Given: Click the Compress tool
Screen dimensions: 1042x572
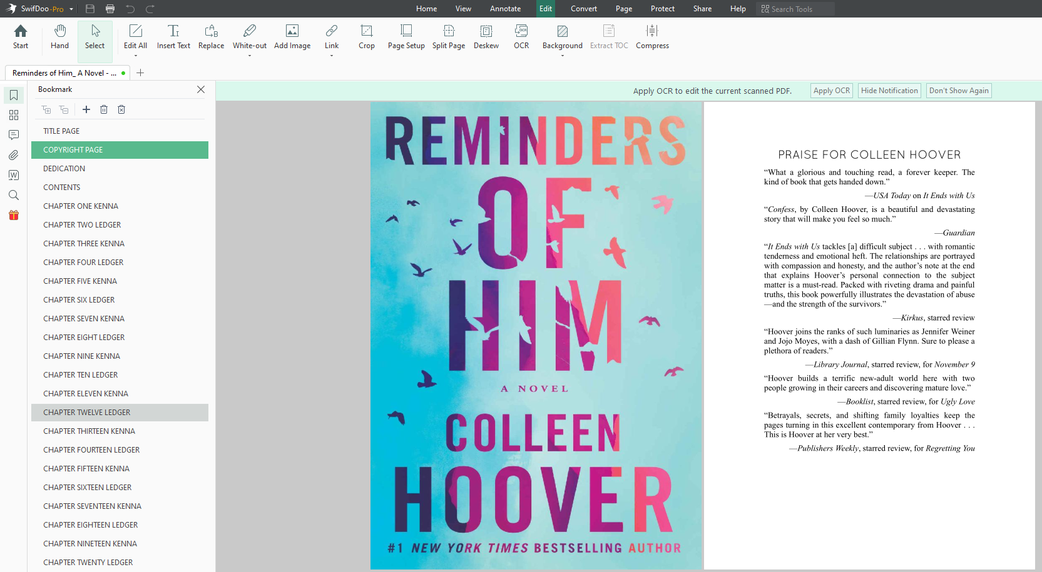Looking at the screenshot, I should pos(652,37).
